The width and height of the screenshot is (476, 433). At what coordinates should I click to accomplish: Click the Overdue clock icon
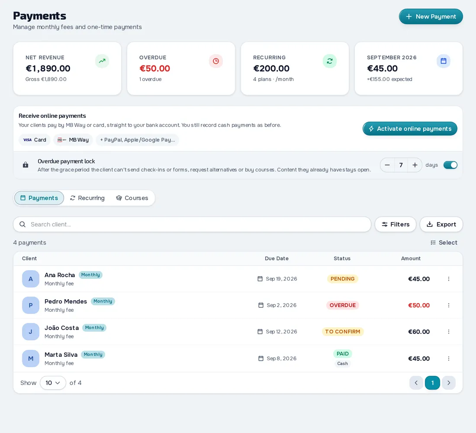click(216, 61)
